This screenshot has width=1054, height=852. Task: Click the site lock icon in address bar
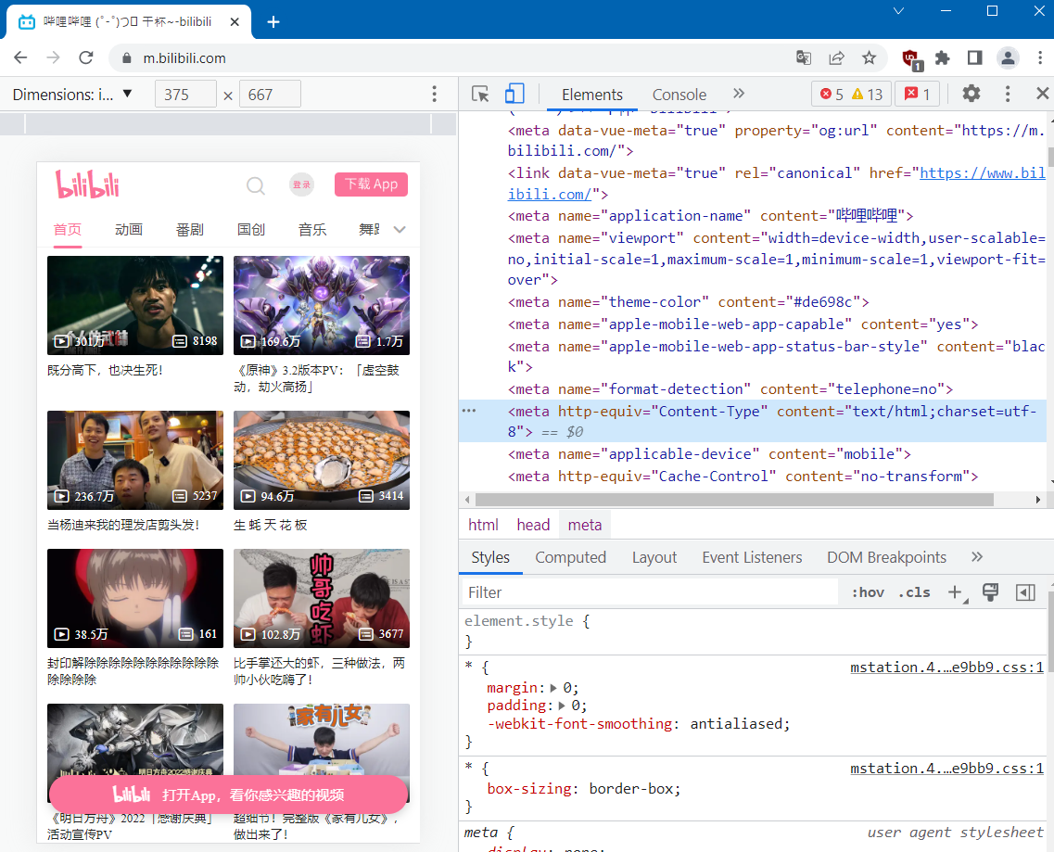[126, 57]
